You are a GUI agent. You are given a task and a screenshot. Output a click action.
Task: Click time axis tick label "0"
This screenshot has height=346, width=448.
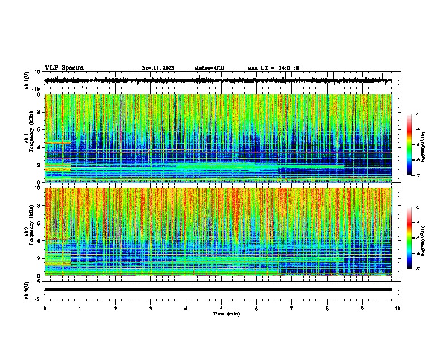pos(45,309)
